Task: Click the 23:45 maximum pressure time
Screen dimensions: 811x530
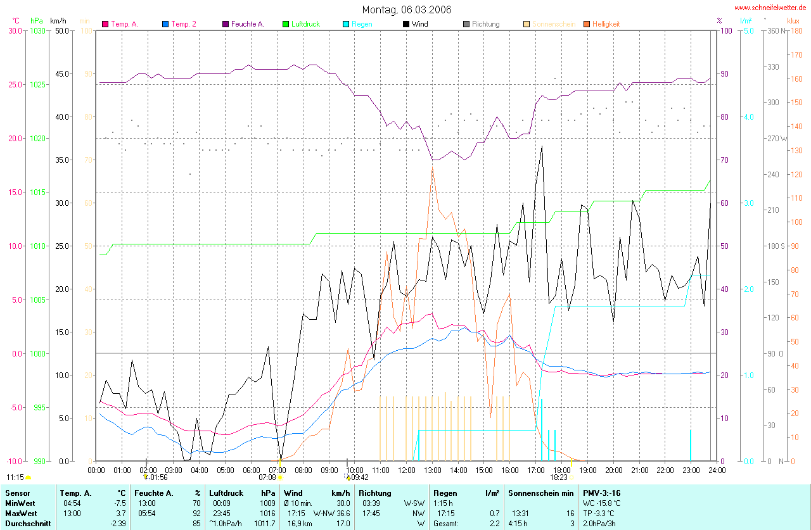Action: (x=221, y=514)
